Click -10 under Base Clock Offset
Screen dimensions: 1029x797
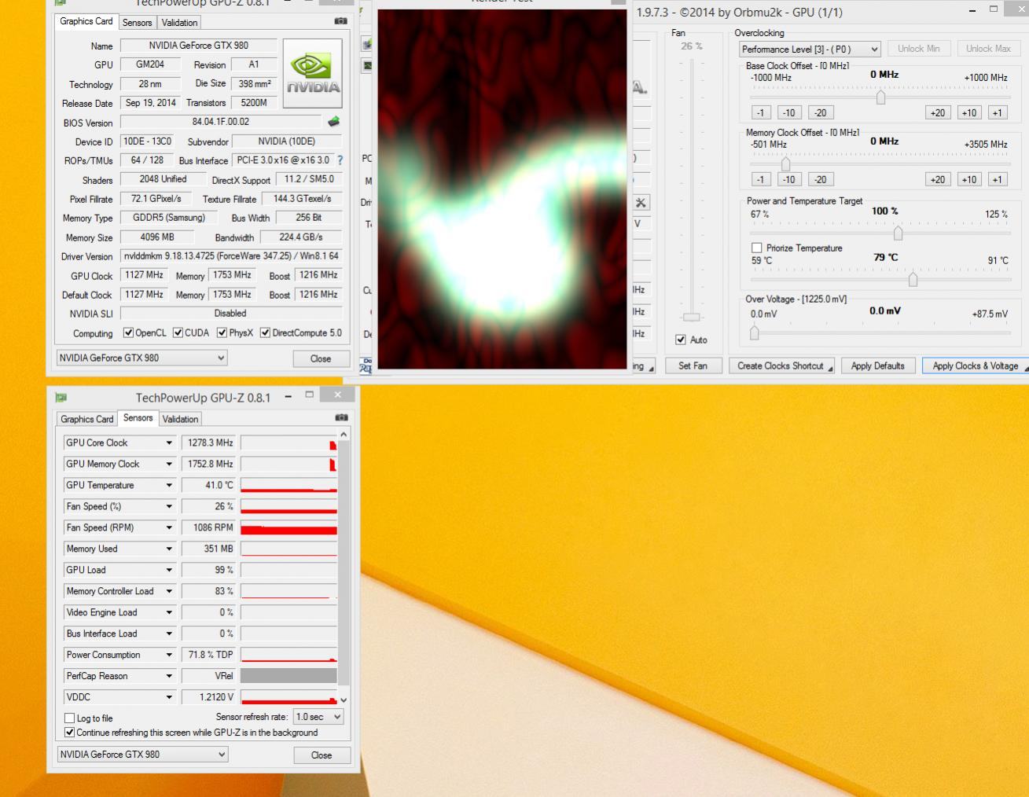789,112
